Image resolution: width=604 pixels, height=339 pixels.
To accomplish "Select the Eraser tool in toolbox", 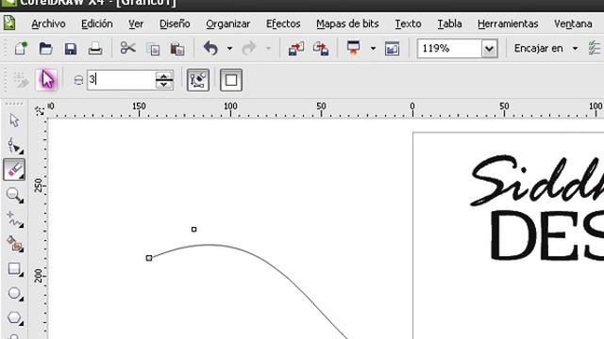I will click(14, 169).
